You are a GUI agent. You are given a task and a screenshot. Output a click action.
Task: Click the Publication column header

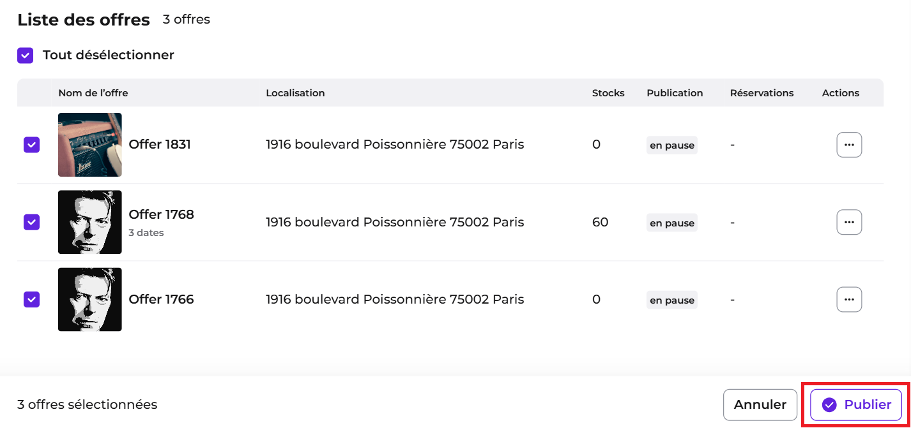coord(675,93)
